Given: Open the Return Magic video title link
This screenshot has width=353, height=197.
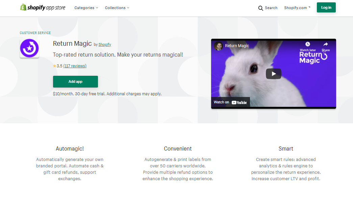Looking at the screenshot, I should (237, 46).
